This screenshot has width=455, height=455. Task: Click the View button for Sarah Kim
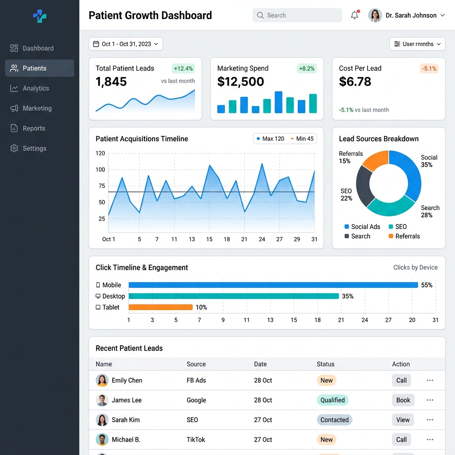pyautogui.click(x=403, y=419)
